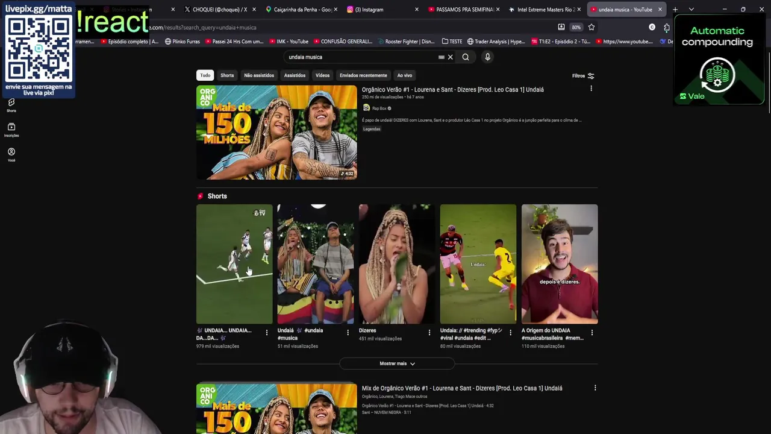Select the Assistidos filter chip
The image size is (771, 434).
click(295, 75)
